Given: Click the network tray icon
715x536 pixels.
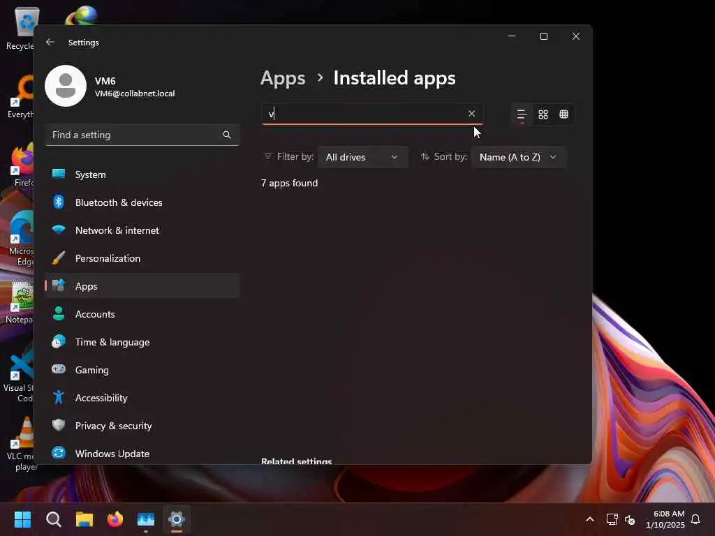Looking at the screenshot, I should click(612, 519).
